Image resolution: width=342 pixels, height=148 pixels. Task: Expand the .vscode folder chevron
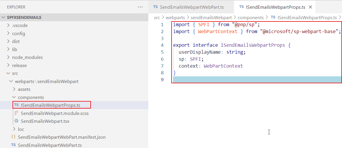point(8,26)
